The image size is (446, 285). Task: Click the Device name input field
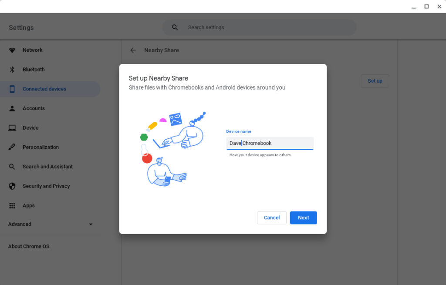click(270, 143)
